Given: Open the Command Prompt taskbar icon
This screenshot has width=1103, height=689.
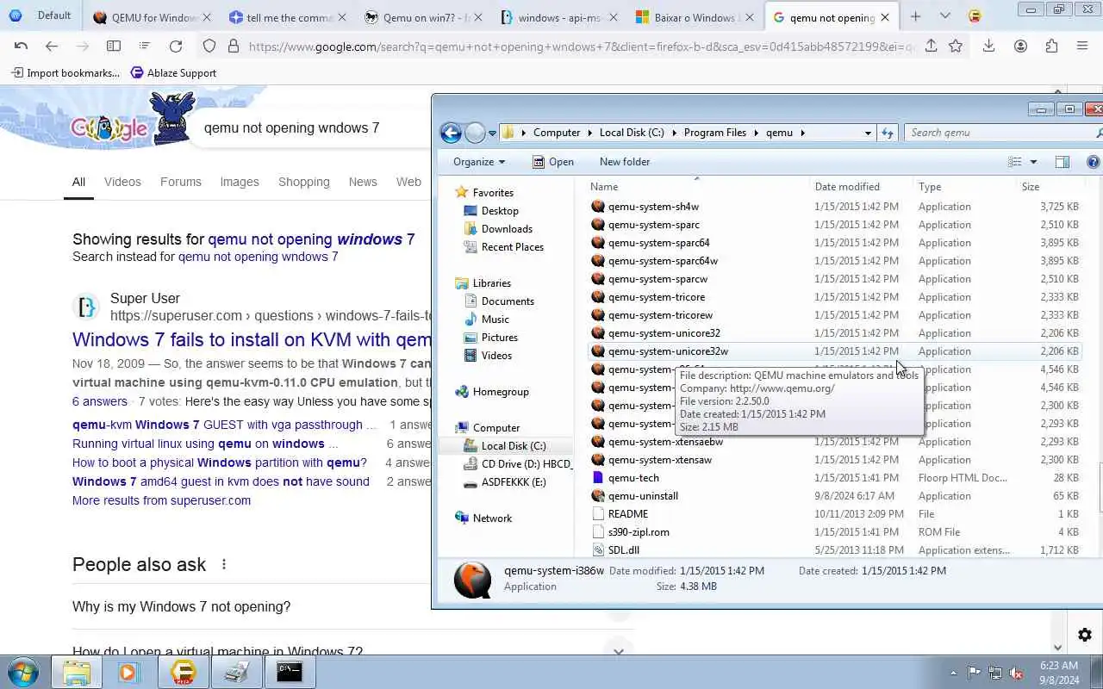Looking at the screenshot, I should coord(290,672).
